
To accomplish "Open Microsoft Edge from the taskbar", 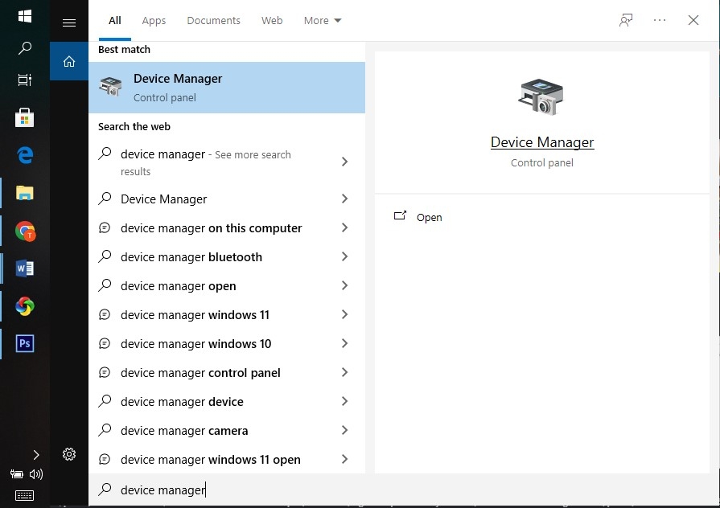I will [25, 155].
